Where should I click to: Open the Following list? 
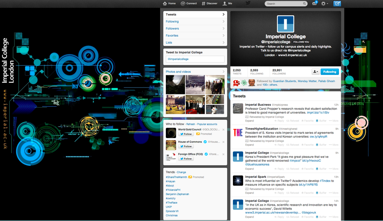click(x=195, y=21)
